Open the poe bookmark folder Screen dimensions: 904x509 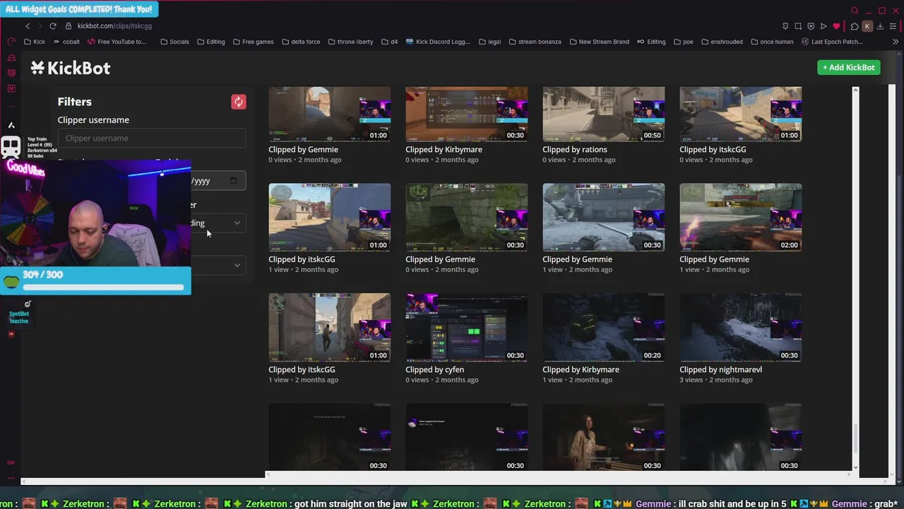[x=683, y=42]
